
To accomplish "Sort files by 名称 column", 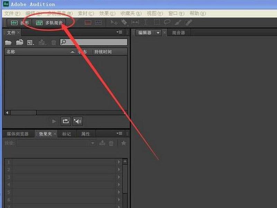I will pos(11,52).
